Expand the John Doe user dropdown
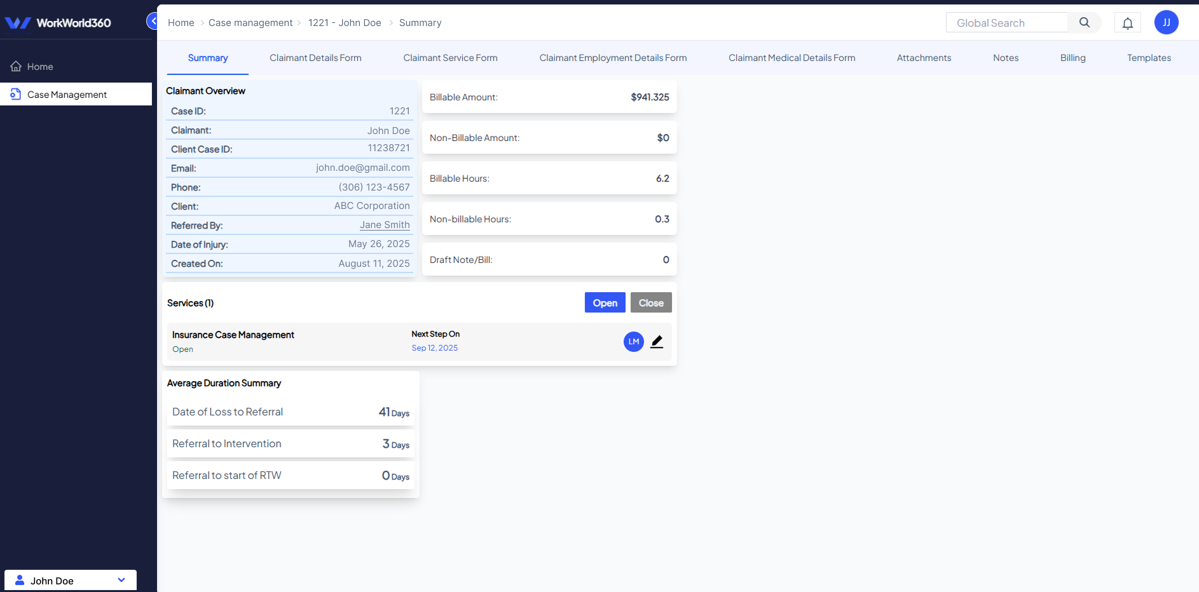1199x592 pixels. tap(121, 580)
